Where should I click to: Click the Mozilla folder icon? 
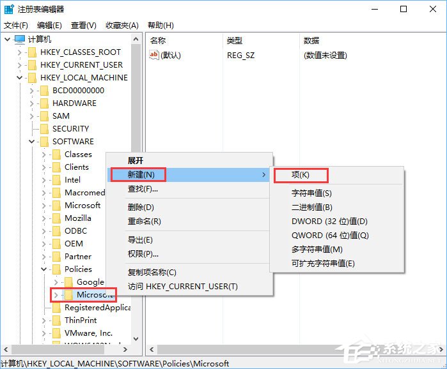coord(57,218)
